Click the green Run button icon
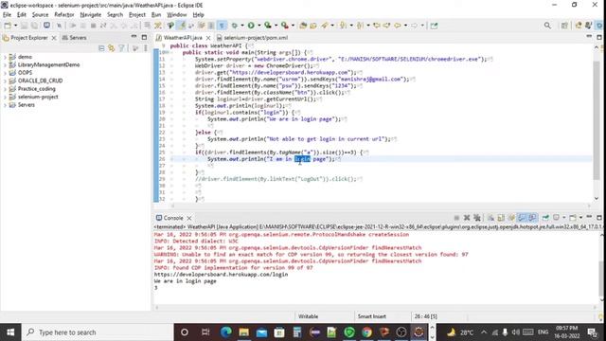 (251, 26)
